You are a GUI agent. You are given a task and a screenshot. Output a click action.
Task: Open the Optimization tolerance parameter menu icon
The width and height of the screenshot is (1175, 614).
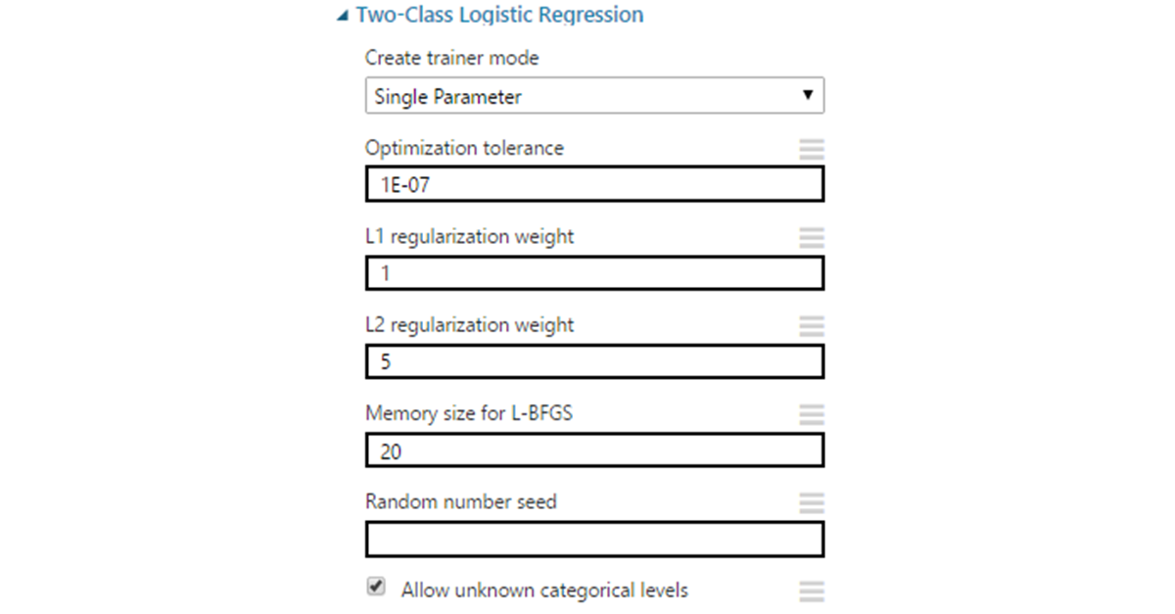(812, 149)
